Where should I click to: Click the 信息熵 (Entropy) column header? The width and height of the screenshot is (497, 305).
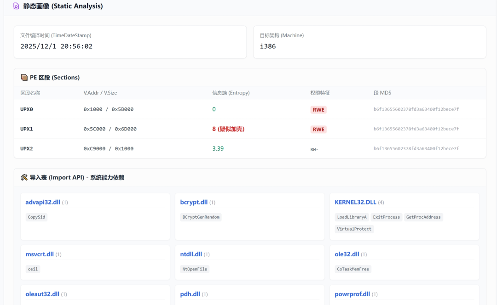[231, 93]
